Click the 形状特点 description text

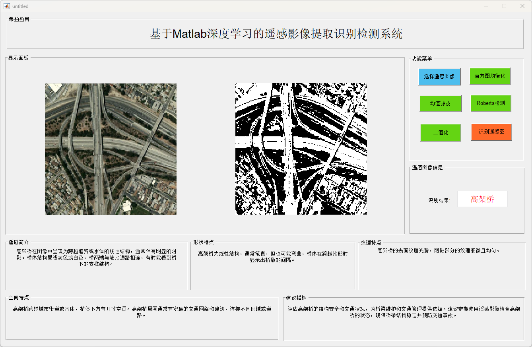click(273, 257)
